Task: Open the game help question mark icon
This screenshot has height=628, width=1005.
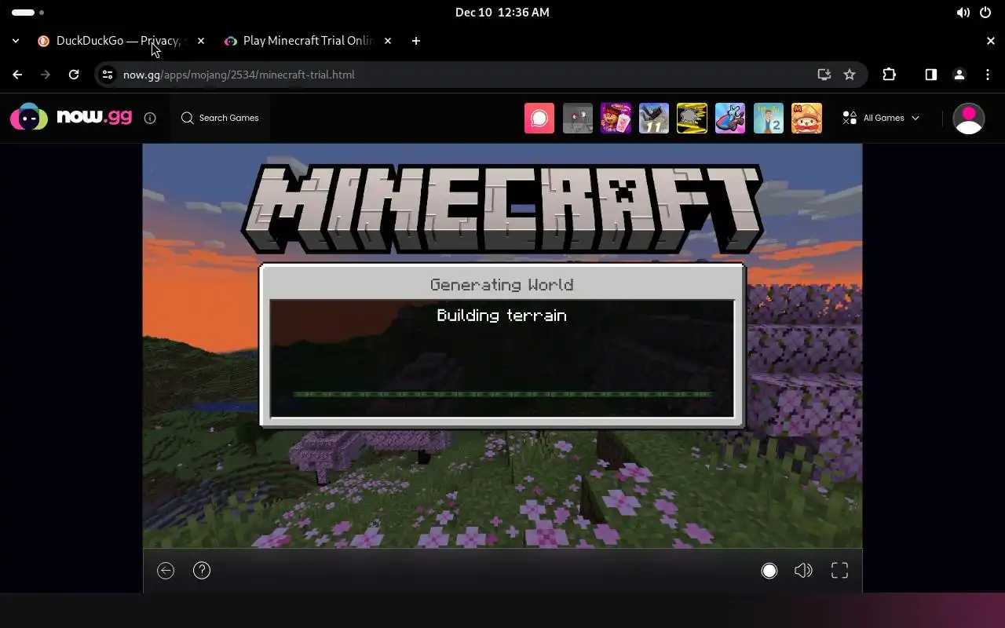Action: (x=202, y=571)
